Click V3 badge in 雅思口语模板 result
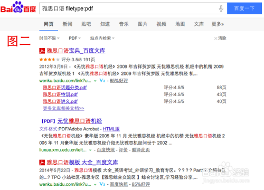Image resolution: width=264 pixels, height=190 pixels. pos(102,184)
